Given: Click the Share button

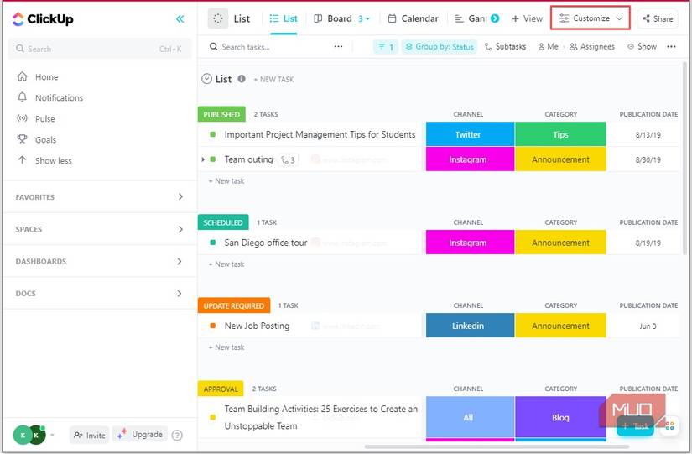Looking at the screenshot, I should (x=658, y=18).
